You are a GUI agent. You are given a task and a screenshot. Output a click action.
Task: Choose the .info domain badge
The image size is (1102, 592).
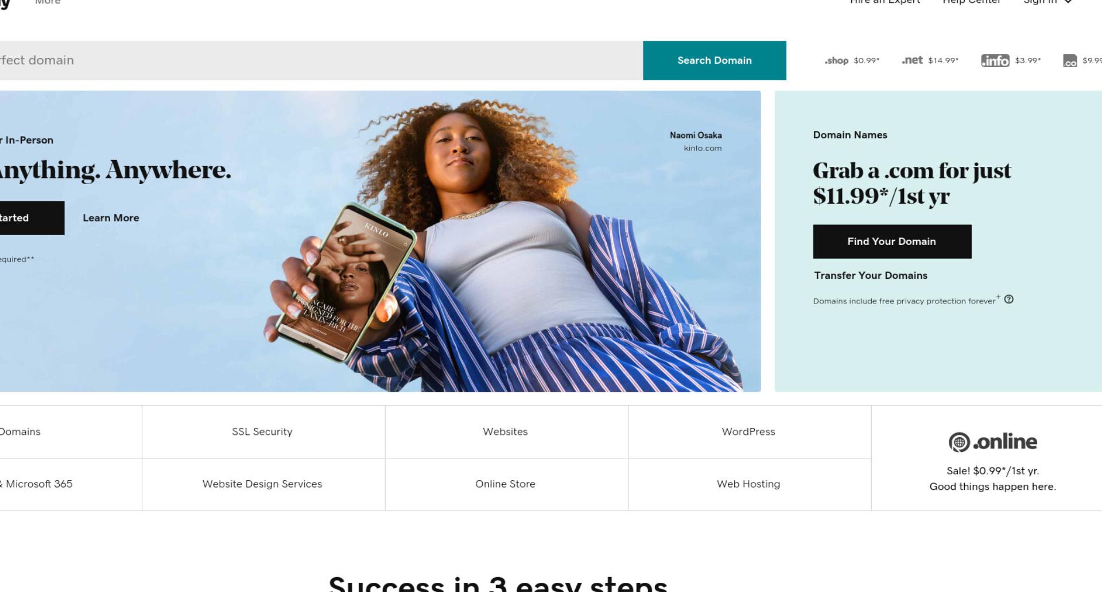tap(995, 60)
